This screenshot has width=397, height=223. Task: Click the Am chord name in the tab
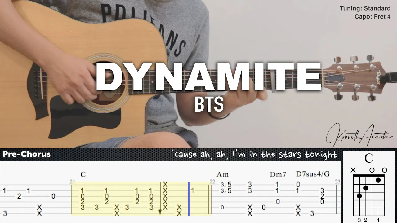[222, 174]
